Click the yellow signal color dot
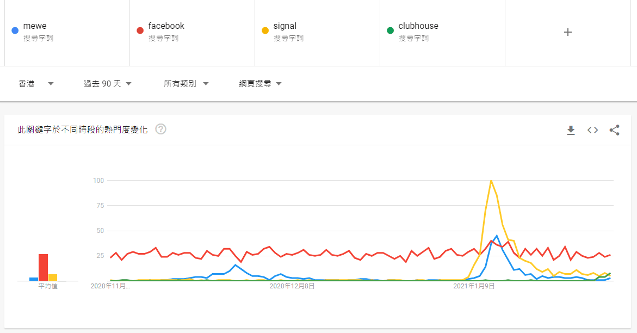 point(265,30)
